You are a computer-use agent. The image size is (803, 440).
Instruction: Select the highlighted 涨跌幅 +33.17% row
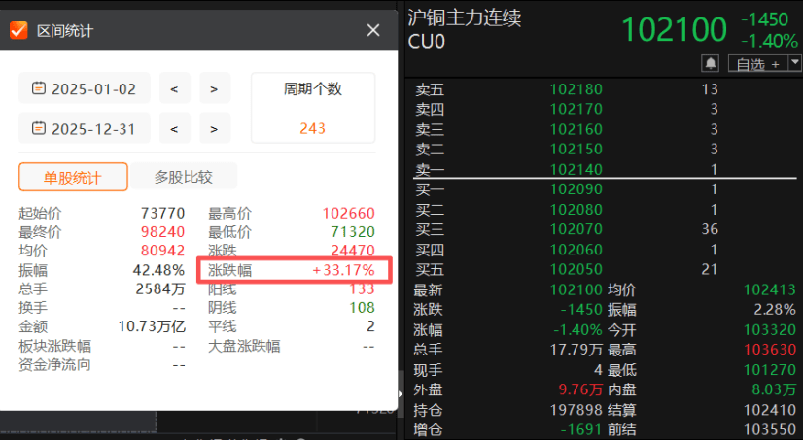tap(294, 270)
